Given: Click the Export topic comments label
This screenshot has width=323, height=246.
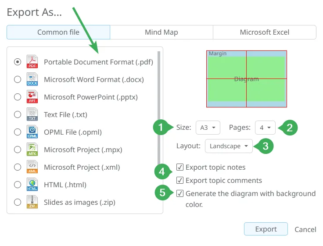Looking at the screenshot, I should click(x=224, y=181).
